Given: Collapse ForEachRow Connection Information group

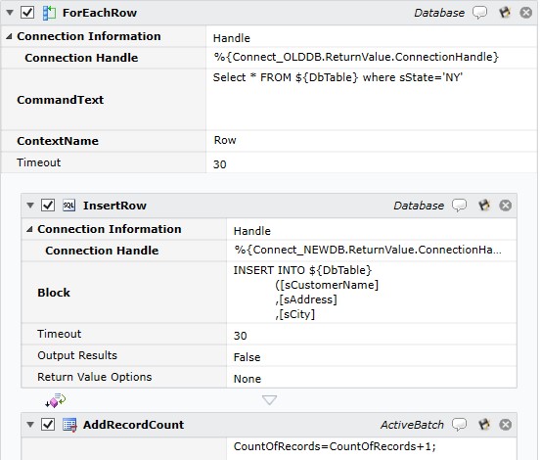Looking at the screenshot, I should [x=9, y=36].
